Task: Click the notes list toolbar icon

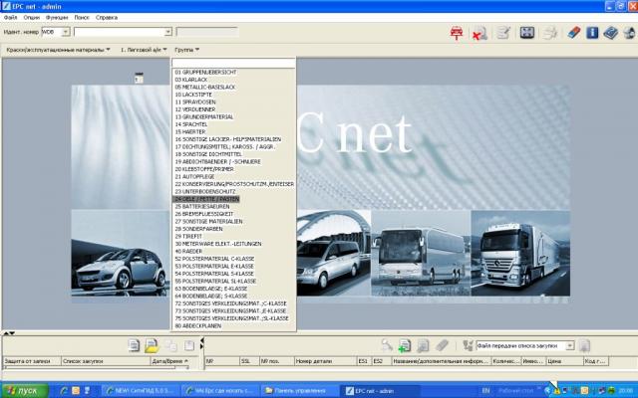Action: tap(503, 33)
